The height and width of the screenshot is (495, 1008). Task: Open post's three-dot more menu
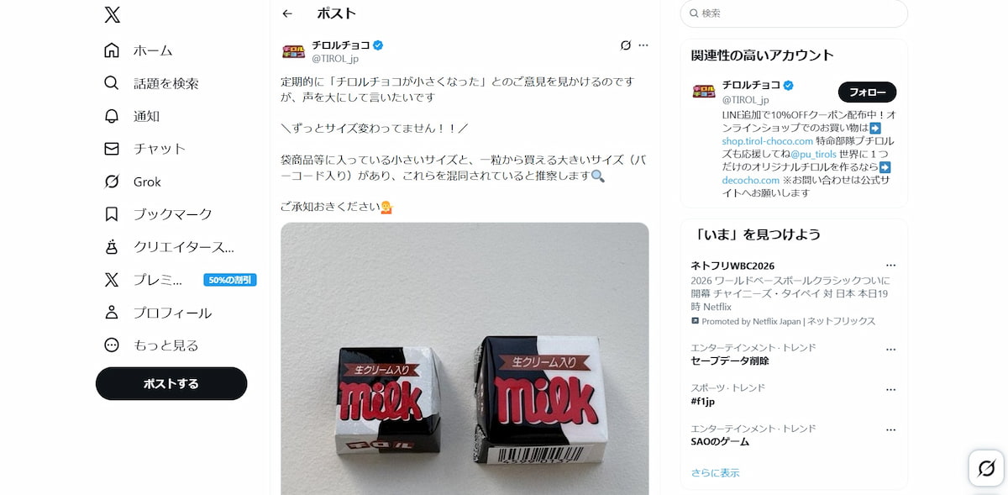point(643,45)
